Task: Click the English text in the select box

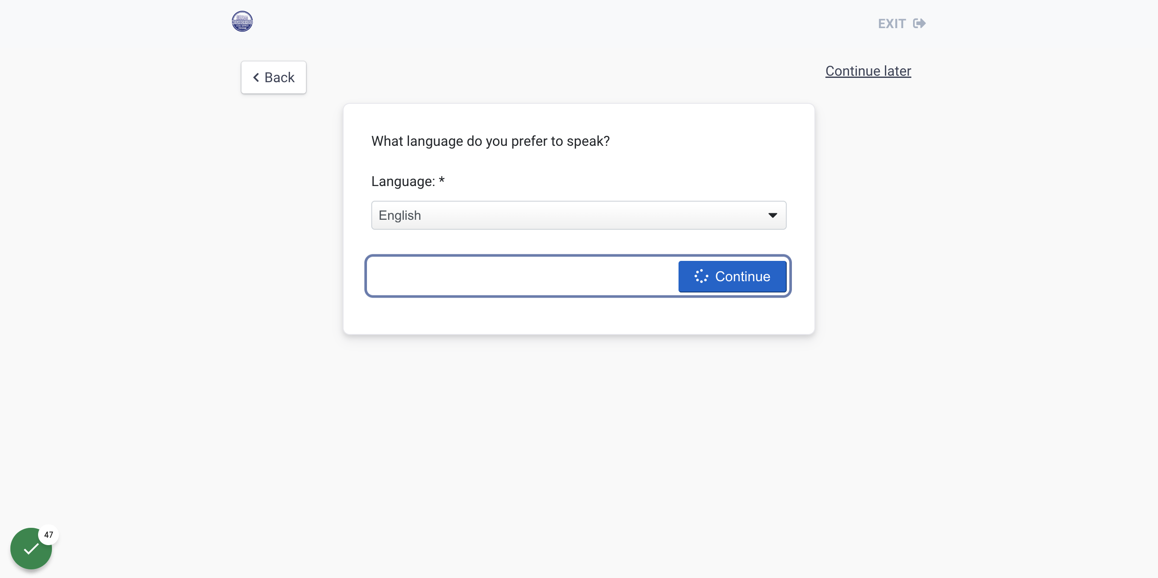Action: (x=400, y=215)
